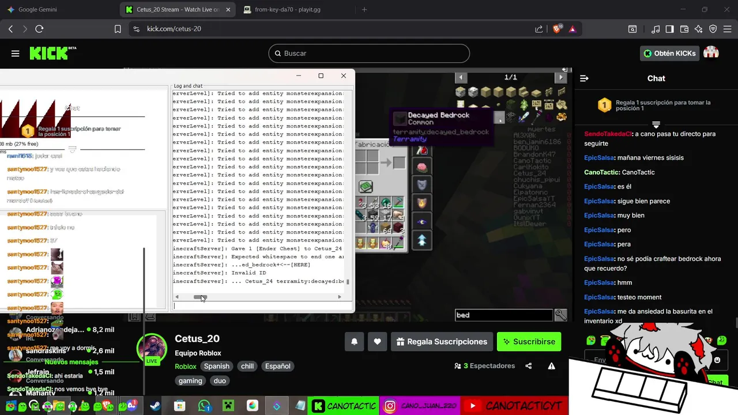Click the Instagram CANO_JUAN_220 banner
This screenshot has height=415, width=738.
tap(421, 406)
